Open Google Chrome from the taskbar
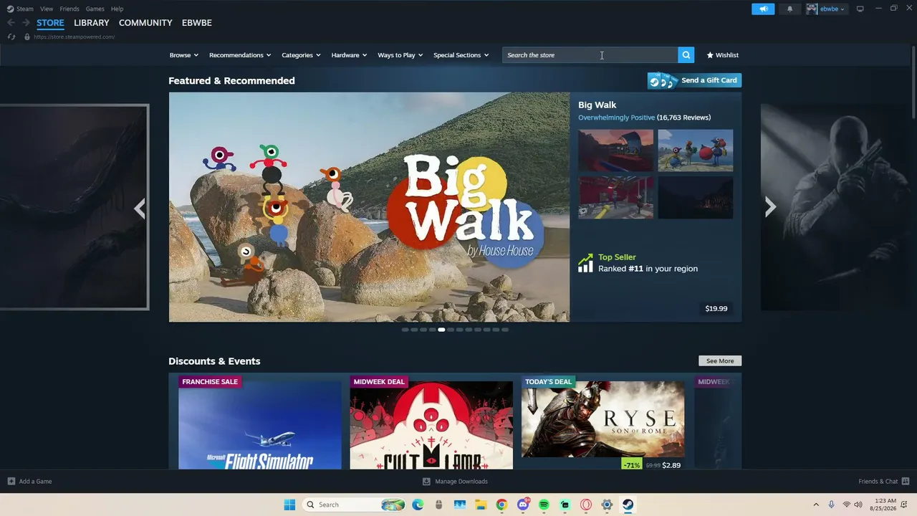Screen dimensions: 917x516 501,505
